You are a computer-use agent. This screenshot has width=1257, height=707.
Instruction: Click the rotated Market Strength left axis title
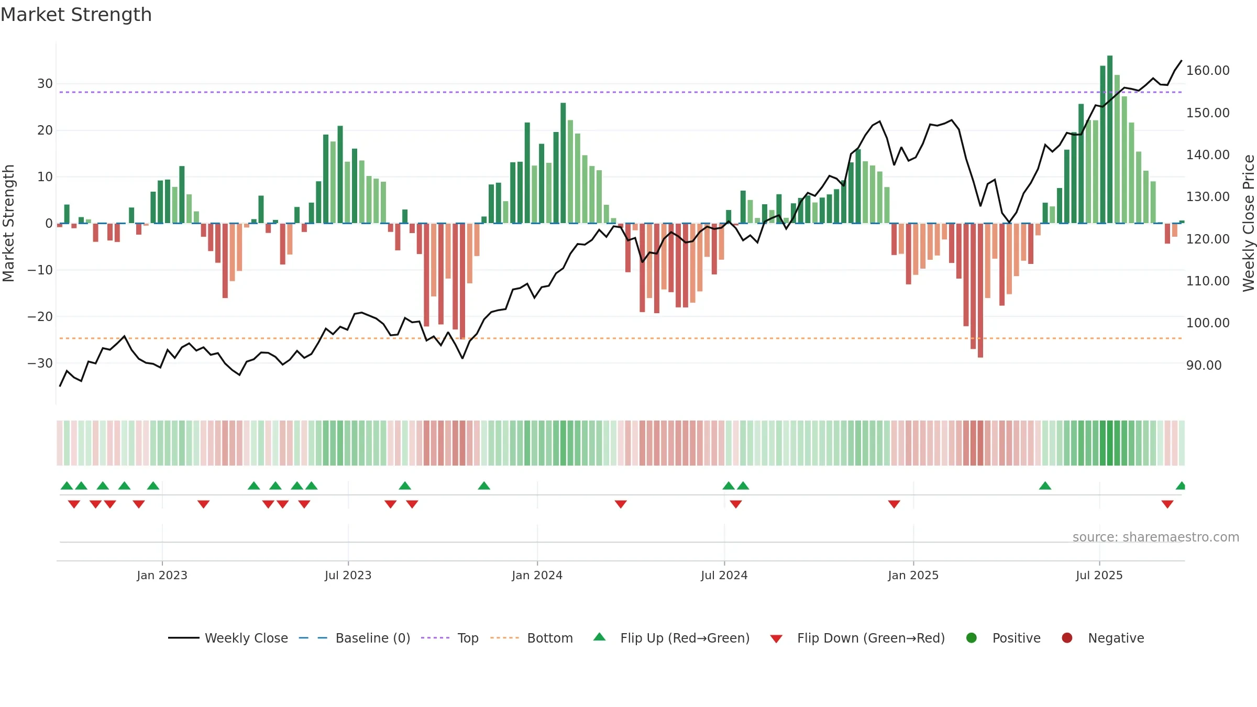(x=8, y=223)
